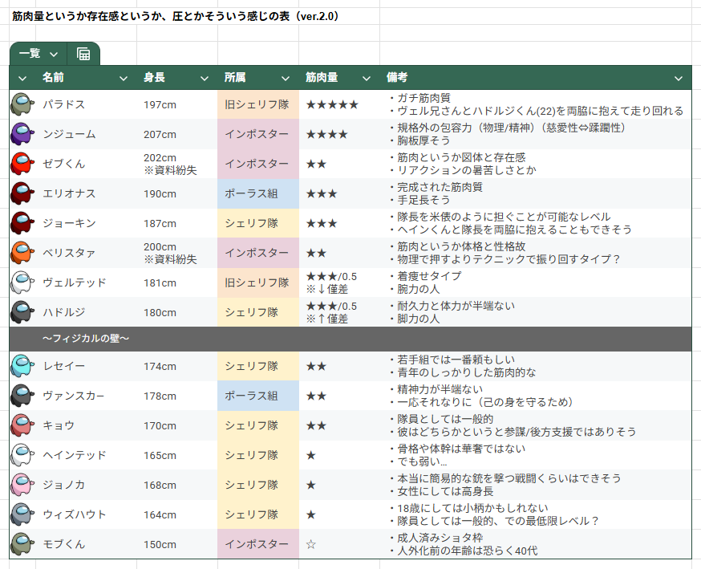Viewport: 701px width, 569px height.
Task: Click the パラドス crewmate icon
Action: 22,104
